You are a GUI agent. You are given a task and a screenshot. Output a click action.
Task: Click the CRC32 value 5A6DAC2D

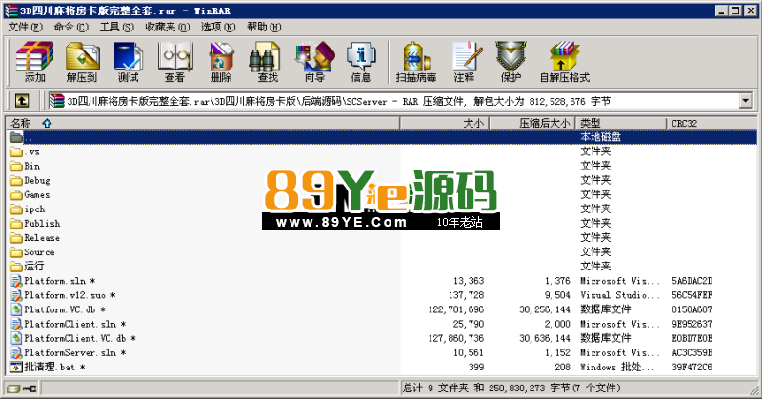(x=692, y=281)
